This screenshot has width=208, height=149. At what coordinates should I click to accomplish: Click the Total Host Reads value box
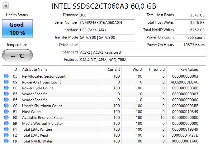(190, 15)
